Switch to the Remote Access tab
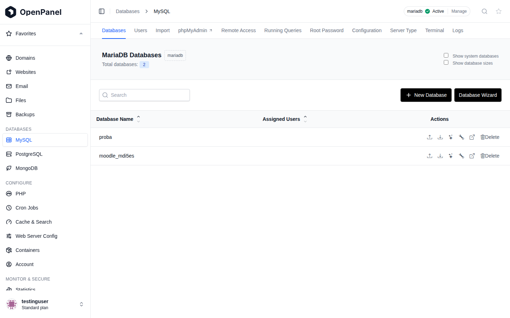The image size is (510, 318). (238, 30)
